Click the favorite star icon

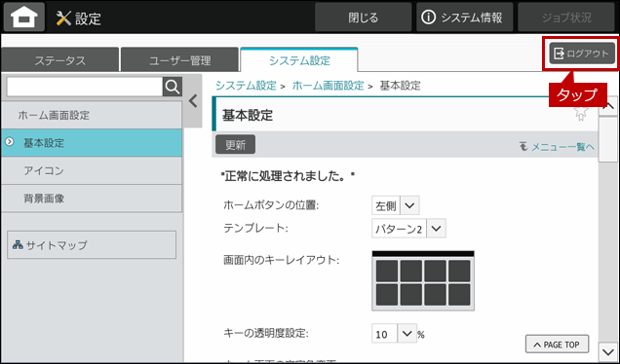[580, 114]
